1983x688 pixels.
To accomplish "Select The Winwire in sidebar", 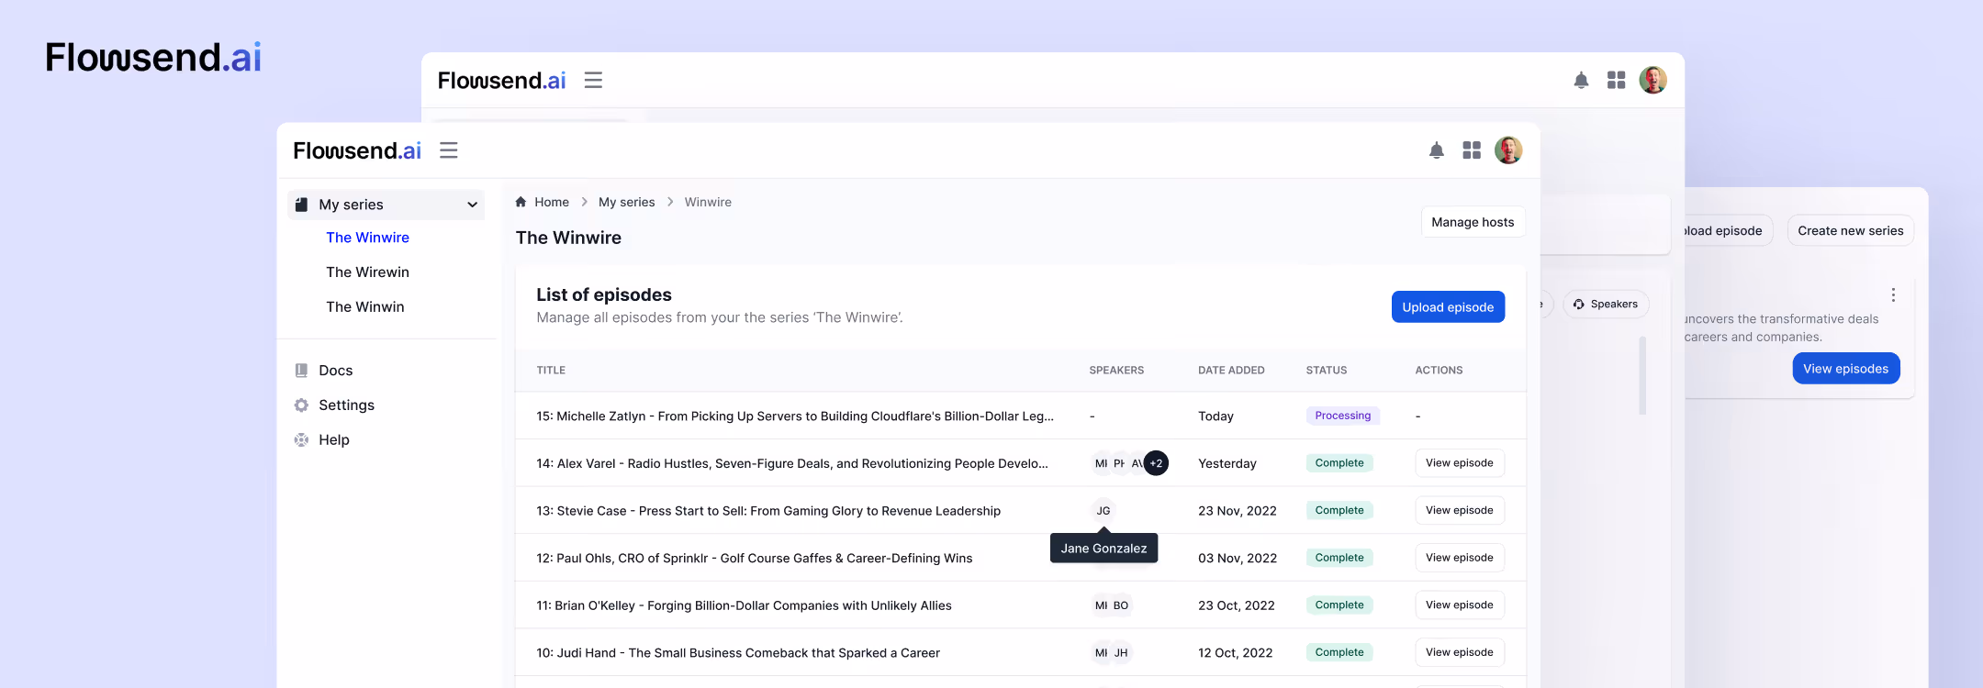I will (367, 238).
